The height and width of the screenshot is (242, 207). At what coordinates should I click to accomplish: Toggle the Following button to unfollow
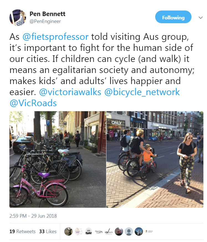173,17
